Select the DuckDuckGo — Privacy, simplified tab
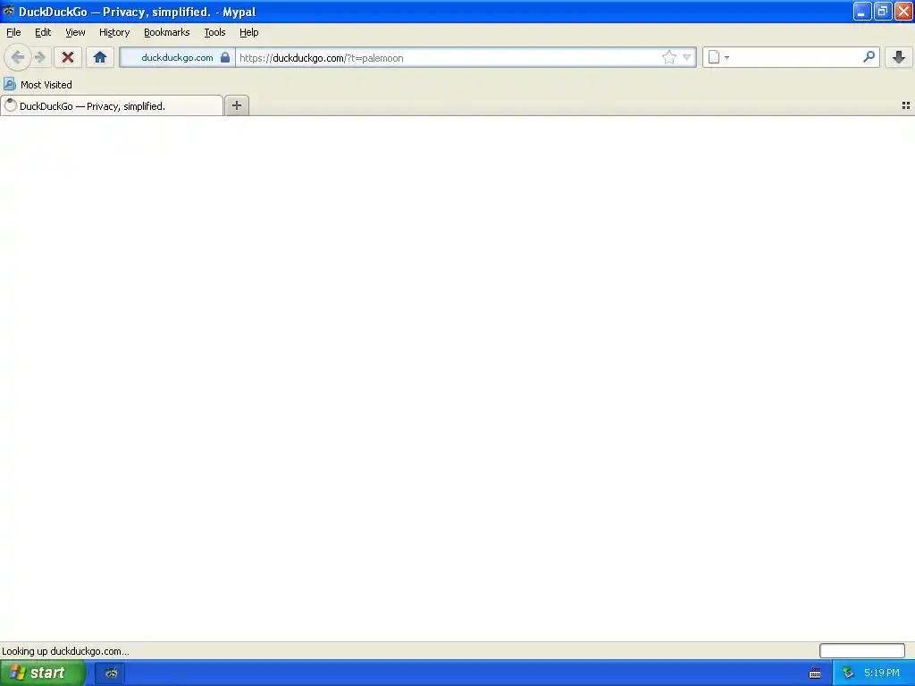 [x=112, y=105]
